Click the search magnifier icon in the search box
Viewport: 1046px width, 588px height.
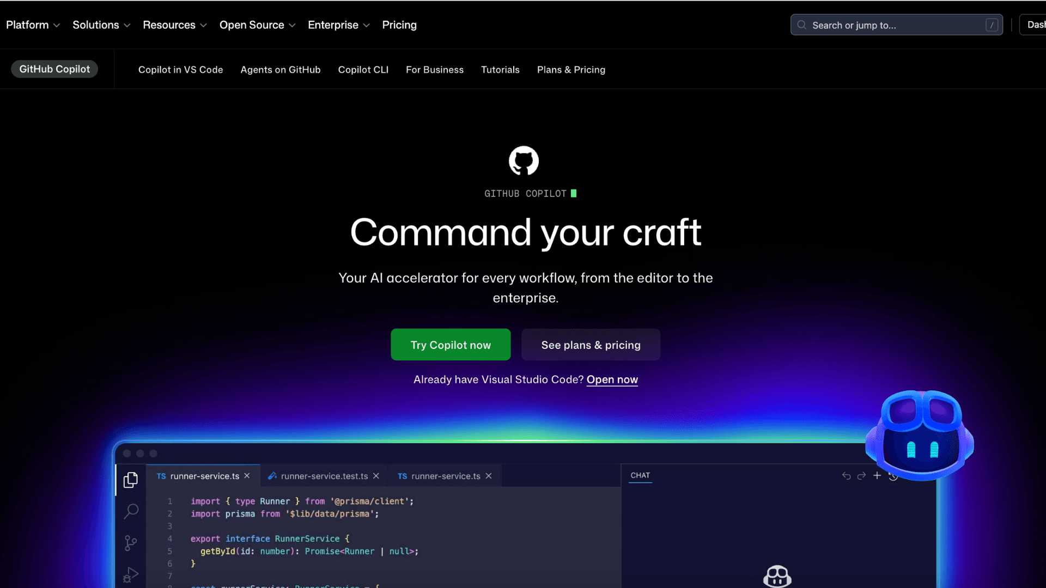click(x=801, y=25)
